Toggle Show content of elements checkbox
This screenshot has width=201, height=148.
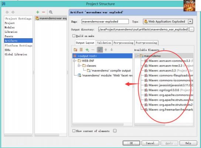[74, 131]
